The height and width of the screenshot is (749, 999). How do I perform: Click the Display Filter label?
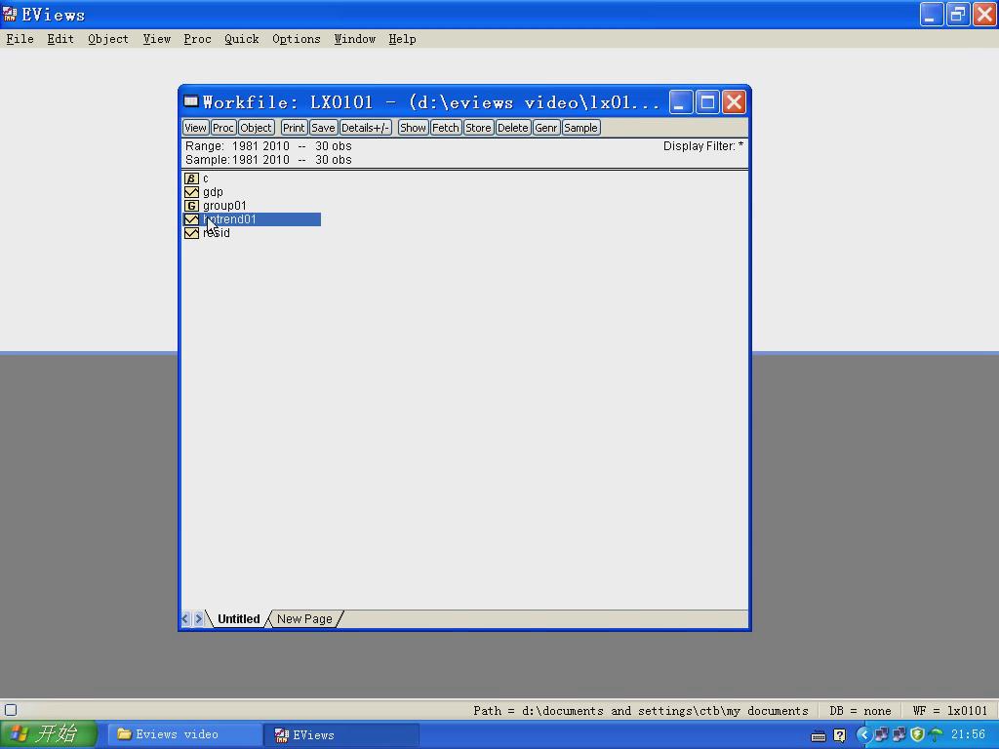[703, 146]
